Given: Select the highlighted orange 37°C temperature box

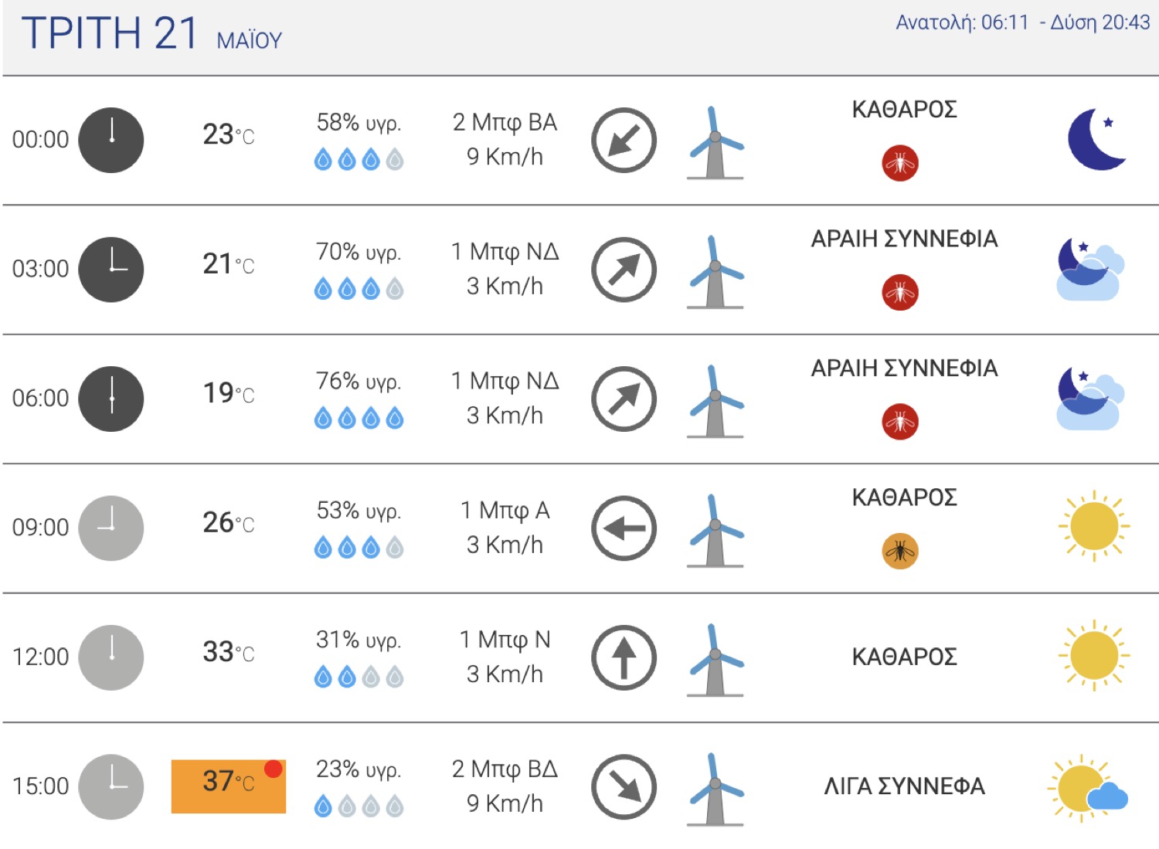Looking at the screenshot, I should point(229,786).
